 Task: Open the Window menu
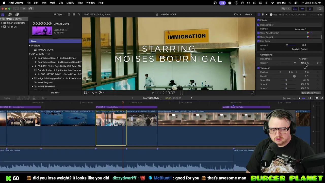click(x=91, y=3)
